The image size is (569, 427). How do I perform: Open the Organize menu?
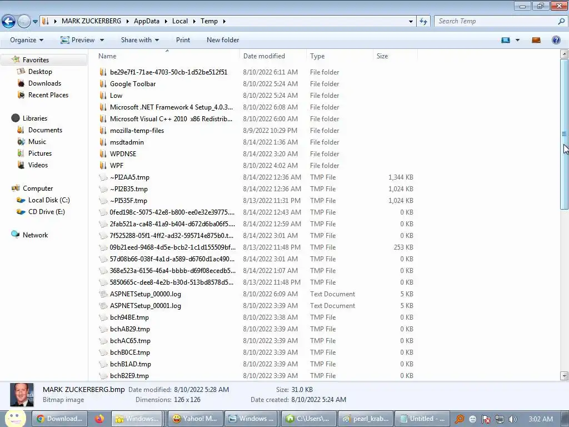pos(27,40)
